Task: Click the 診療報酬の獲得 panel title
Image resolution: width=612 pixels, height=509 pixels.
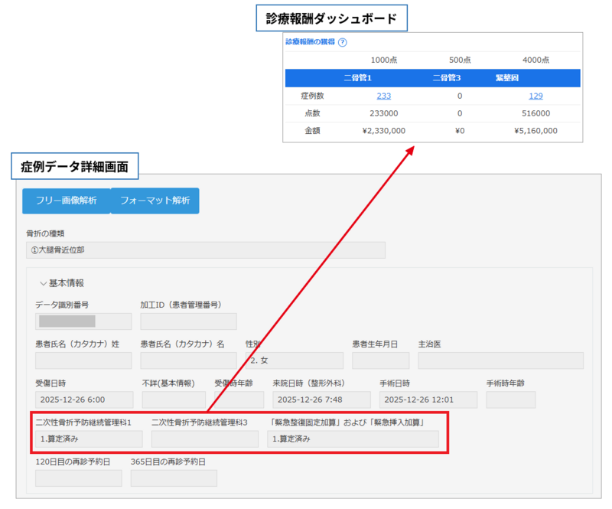Action: click(x=310, y=42)
